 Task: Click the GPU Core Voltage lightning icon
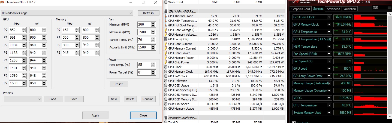[166, 30]
